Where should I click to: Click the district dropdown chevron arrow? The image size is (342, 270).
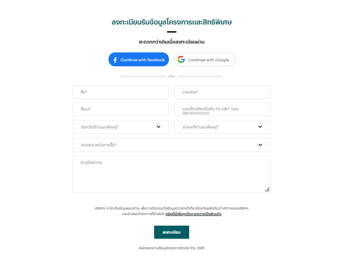(260, 127)
